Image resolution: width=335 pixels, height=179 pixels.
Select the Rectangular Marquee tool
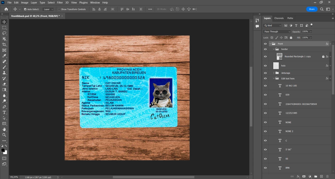pos(4,27)
